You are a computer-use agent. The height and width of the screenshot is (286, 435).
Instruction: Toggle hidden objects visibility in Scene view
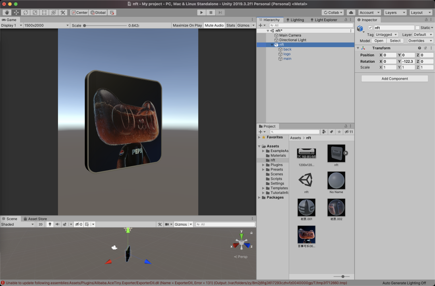coord(79,224)
